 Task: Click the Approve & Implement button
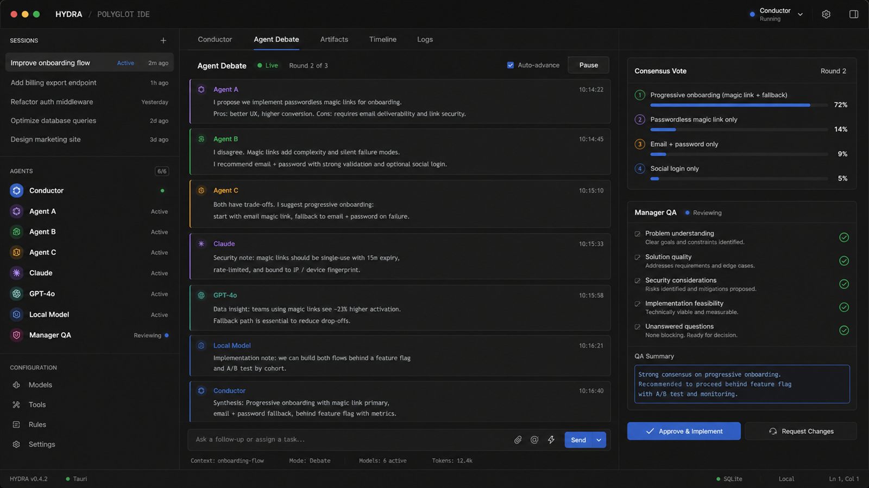coord(684,431)
